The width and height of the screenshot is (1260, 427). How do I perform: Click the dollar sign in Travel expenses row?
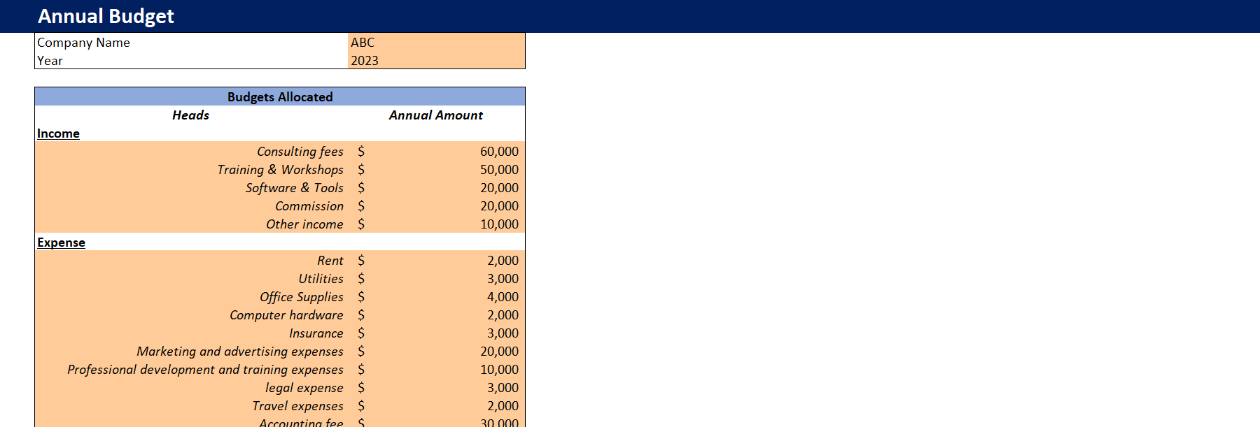click(361, 406)
